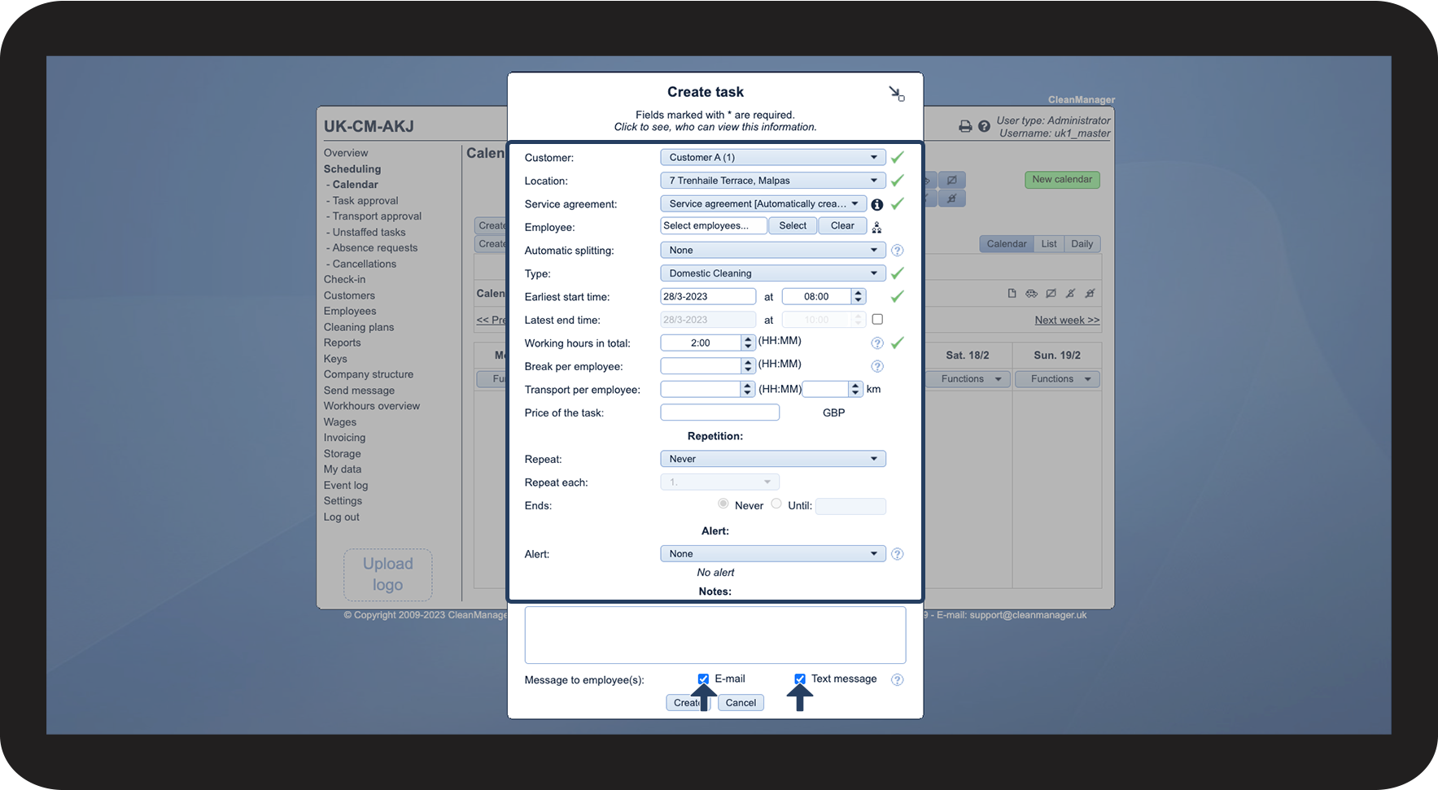The image size is (1438, 790).
Task: Open the Customer dropdown
Action: pyautogui.click(x=772, y=157)
